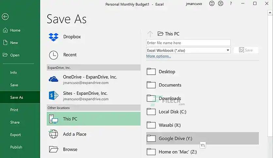This screenshot has height=158, width=273.
Task: Click the Home label in sidebar
Action: coord(15,30)
